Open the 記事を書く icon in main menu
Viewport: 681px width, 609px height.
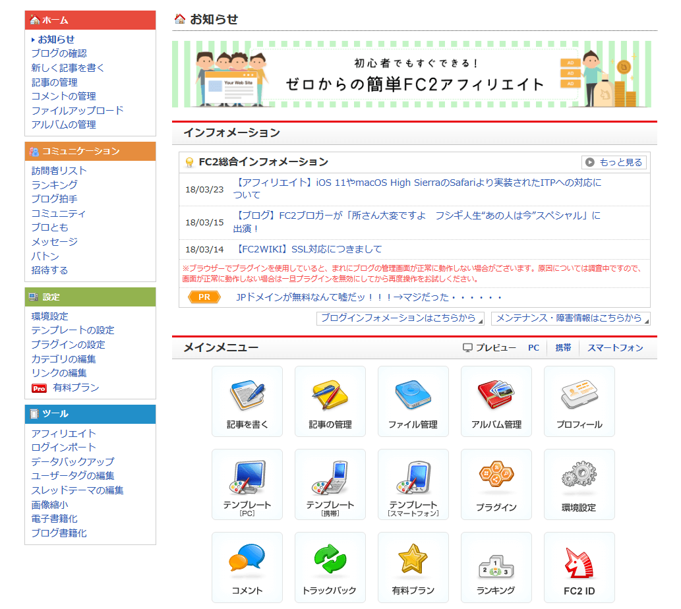click(x=247, y=401)
